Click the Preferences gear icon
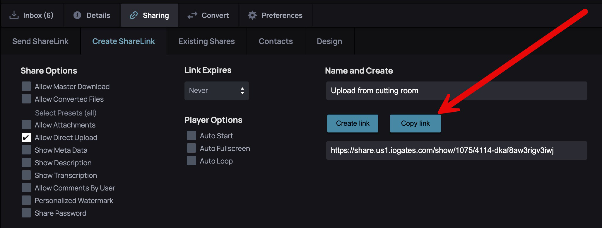602x228 pixels. click(x=252, y=15)
